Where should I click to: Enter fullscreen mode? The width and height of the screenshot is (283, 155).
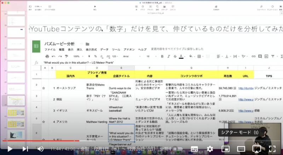tap(272, 149)
